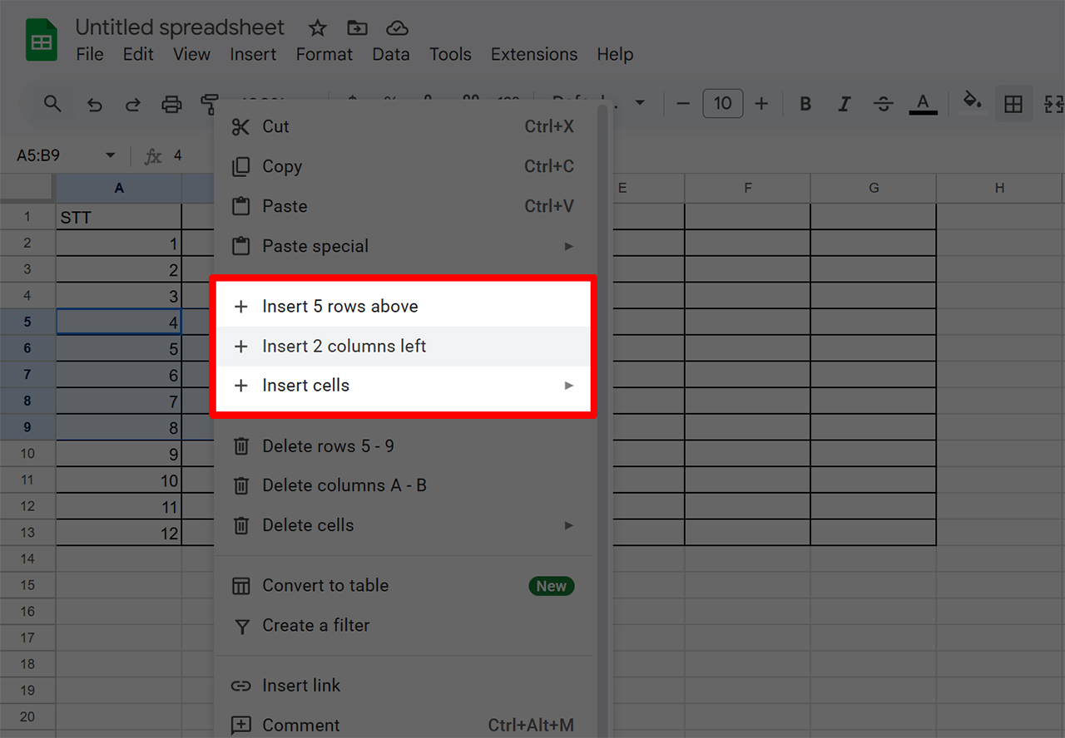Screen dimensions: 1065x738
Task: Open the Borders menu icon
Action: pyautogui.click(x=1013, y=103)
